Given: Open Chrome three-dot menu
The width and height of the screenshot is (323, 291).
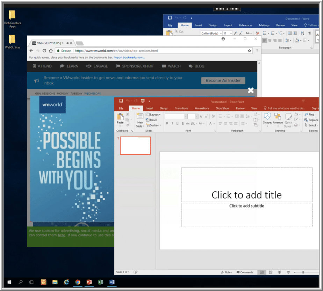Looking at the screenshot, I should (x=257, y=51).
